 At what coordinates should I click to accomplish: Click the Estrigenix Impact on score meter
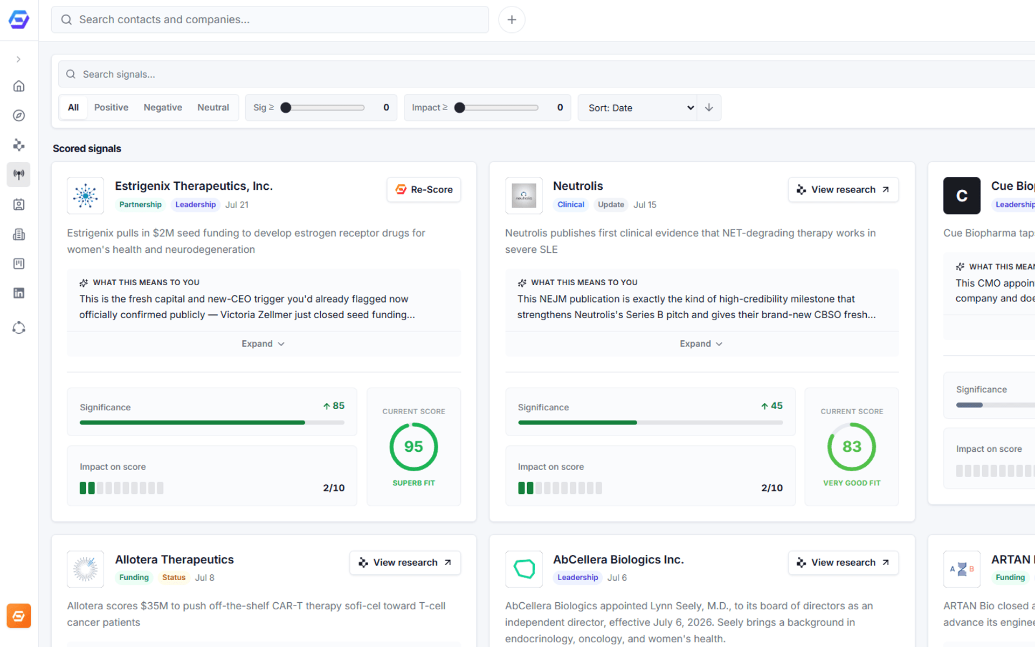click(121, 488)
